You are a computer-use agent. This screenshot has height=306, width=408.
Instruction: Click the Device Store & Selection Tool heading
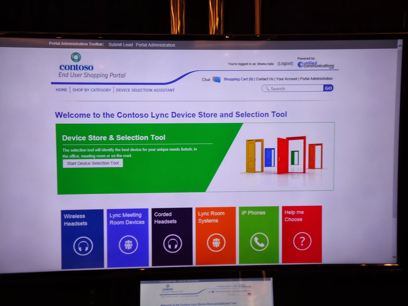(114, 138)
